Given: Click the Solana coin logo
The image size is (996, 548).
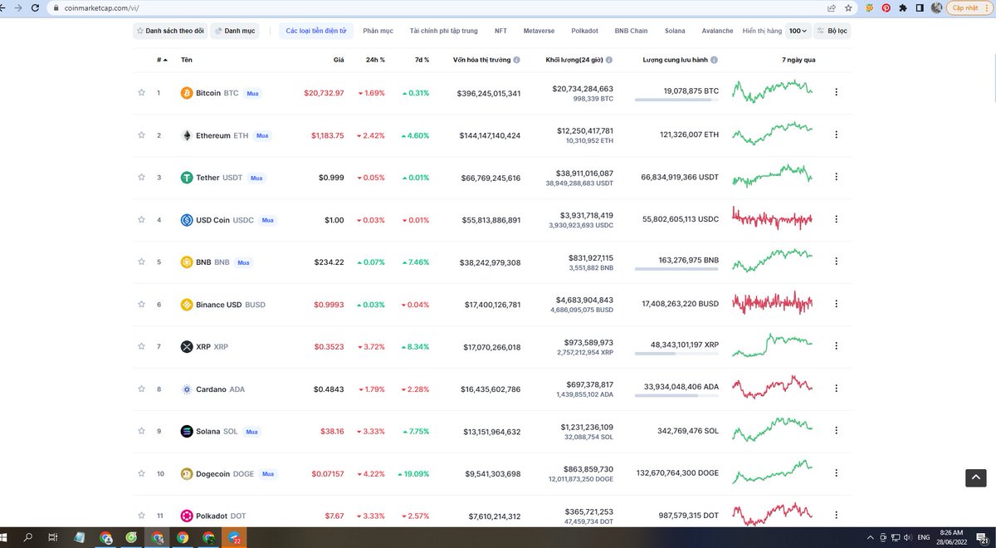Looking at the screenshot, I should (187, 432).
